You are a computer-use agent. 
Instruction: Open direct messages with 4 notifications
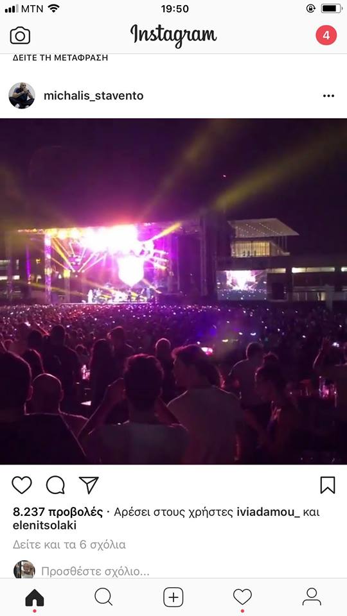click(x=326, y=35)
